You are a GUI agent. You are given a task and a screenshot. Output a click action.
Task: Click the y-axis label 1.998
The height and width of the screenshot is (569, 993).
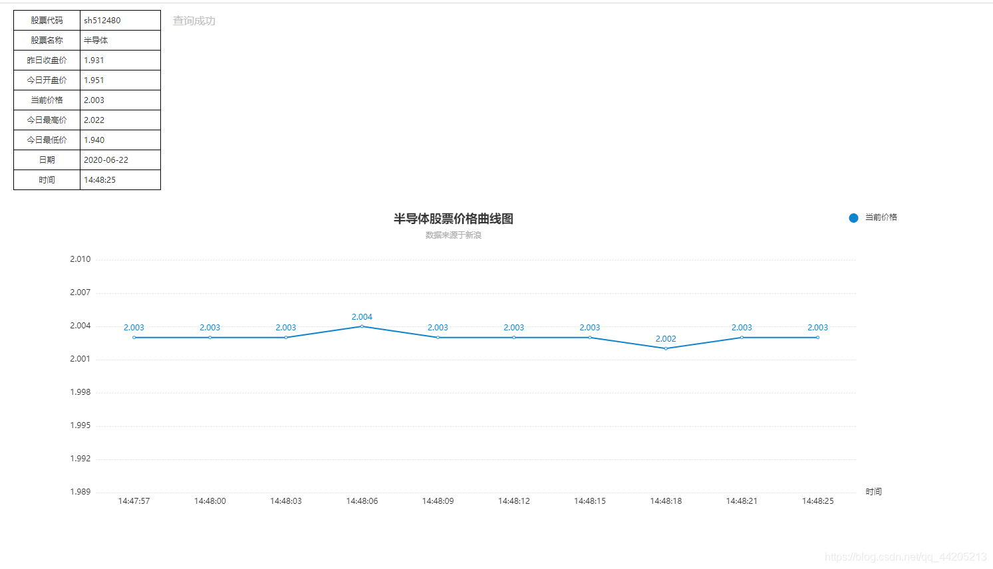click(80, 392)
